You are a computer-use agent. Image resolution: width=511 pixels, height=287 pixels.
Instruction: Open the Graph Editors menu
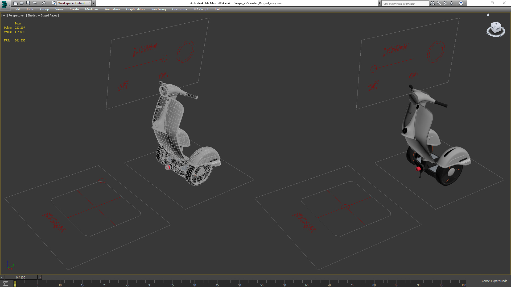pos(135,9)
